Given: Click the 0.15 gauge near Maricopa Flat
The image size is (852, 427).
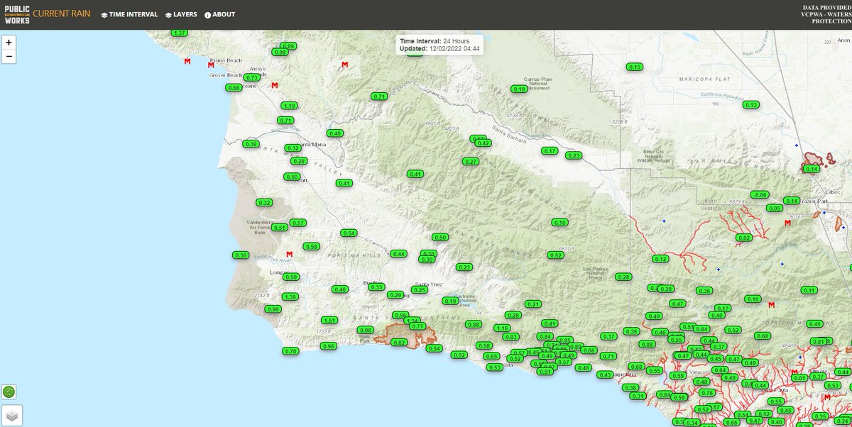Looking at the screenshot, I should pos(635,67).
